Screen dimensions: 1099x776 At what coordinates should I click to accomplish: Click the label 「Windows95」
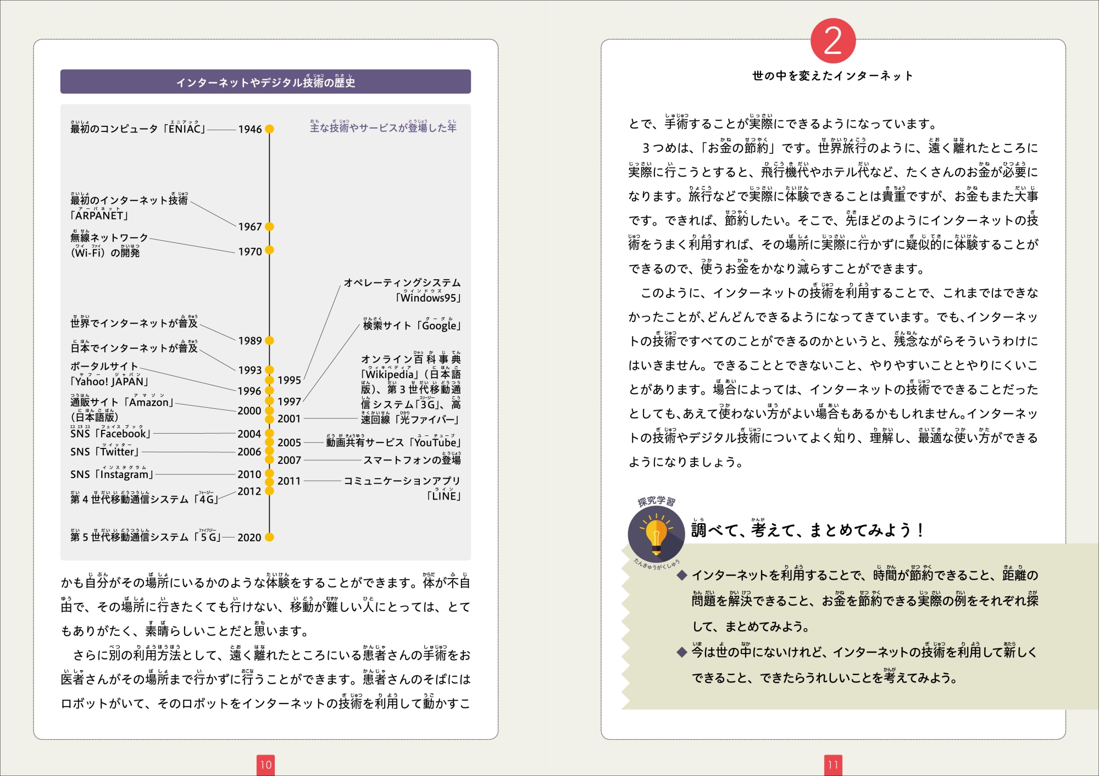428,297
